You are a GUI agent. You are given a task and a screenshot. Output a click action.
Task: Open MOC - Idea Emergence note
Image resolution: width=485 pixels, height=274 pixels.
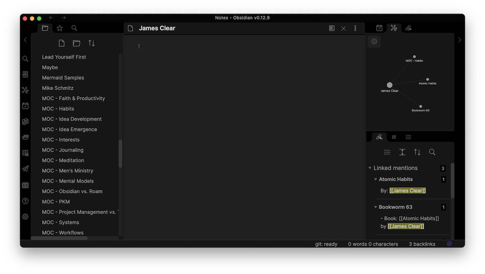click(70, 129)
